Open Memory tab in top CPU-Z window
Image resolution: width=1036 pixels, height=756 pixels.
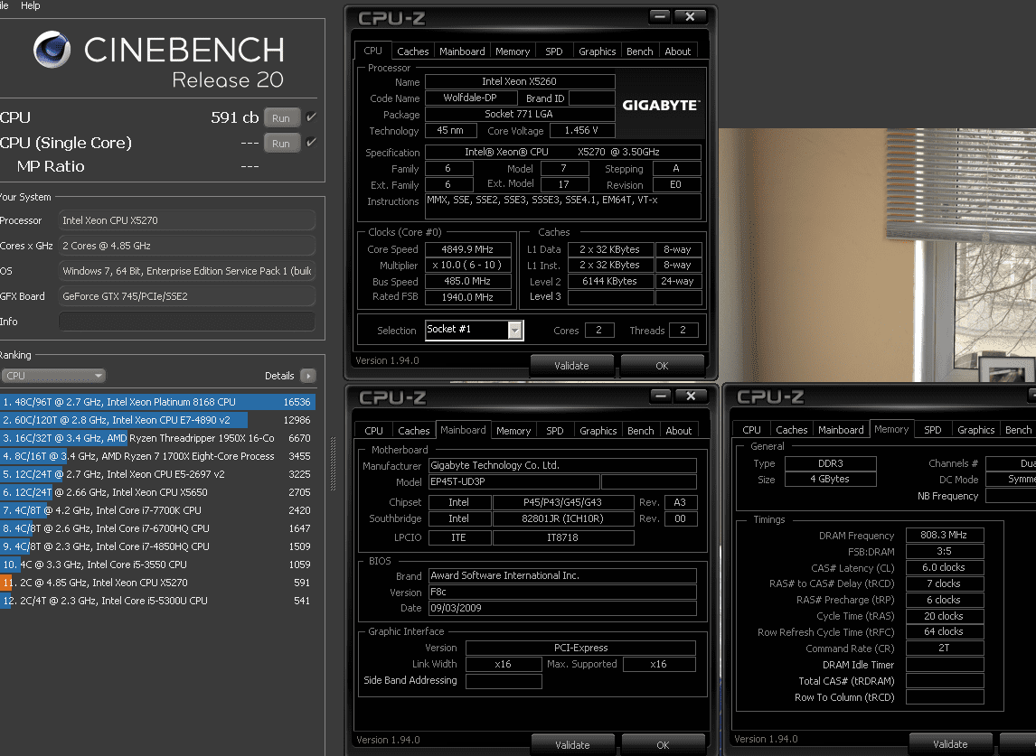[513, 51]
